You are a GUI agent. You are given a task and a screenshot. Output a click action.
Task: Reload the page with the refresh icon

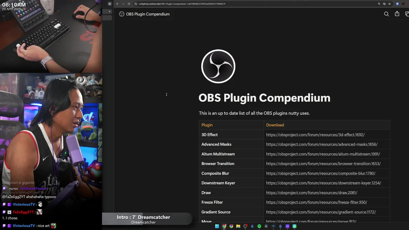coord(129,4)
